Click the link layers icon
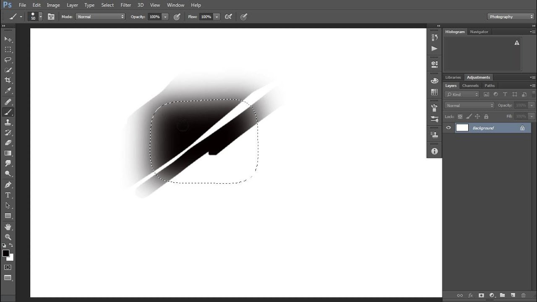The width and height of the screenshot is (537, 302). [460, 295]
